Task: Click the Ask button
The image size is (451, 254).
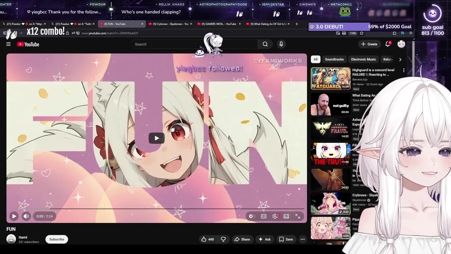Action: [264, 239]
